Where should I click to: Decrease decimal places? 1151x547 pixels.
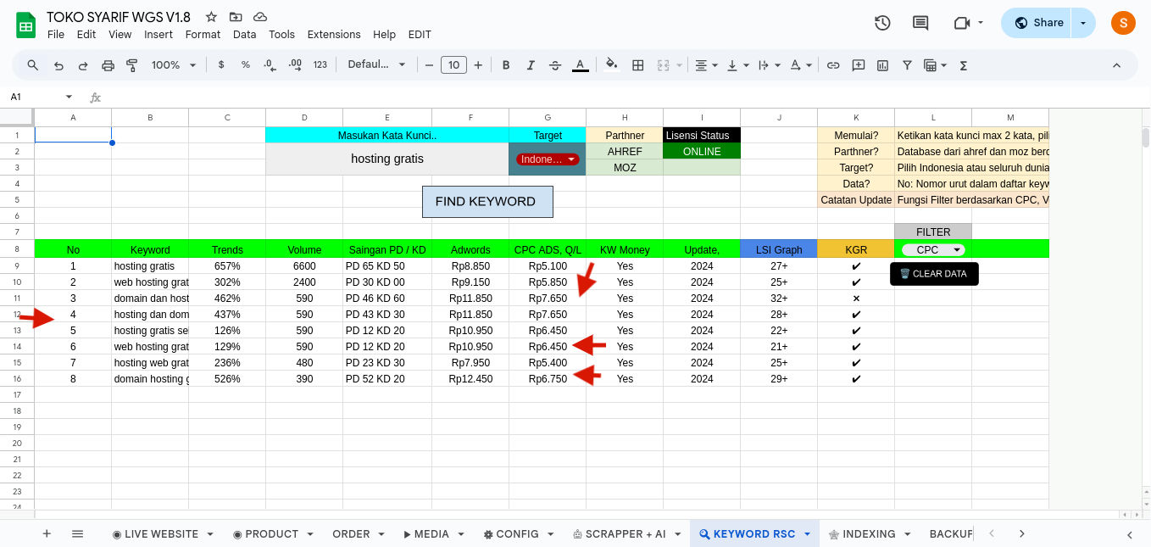(270, 64)
